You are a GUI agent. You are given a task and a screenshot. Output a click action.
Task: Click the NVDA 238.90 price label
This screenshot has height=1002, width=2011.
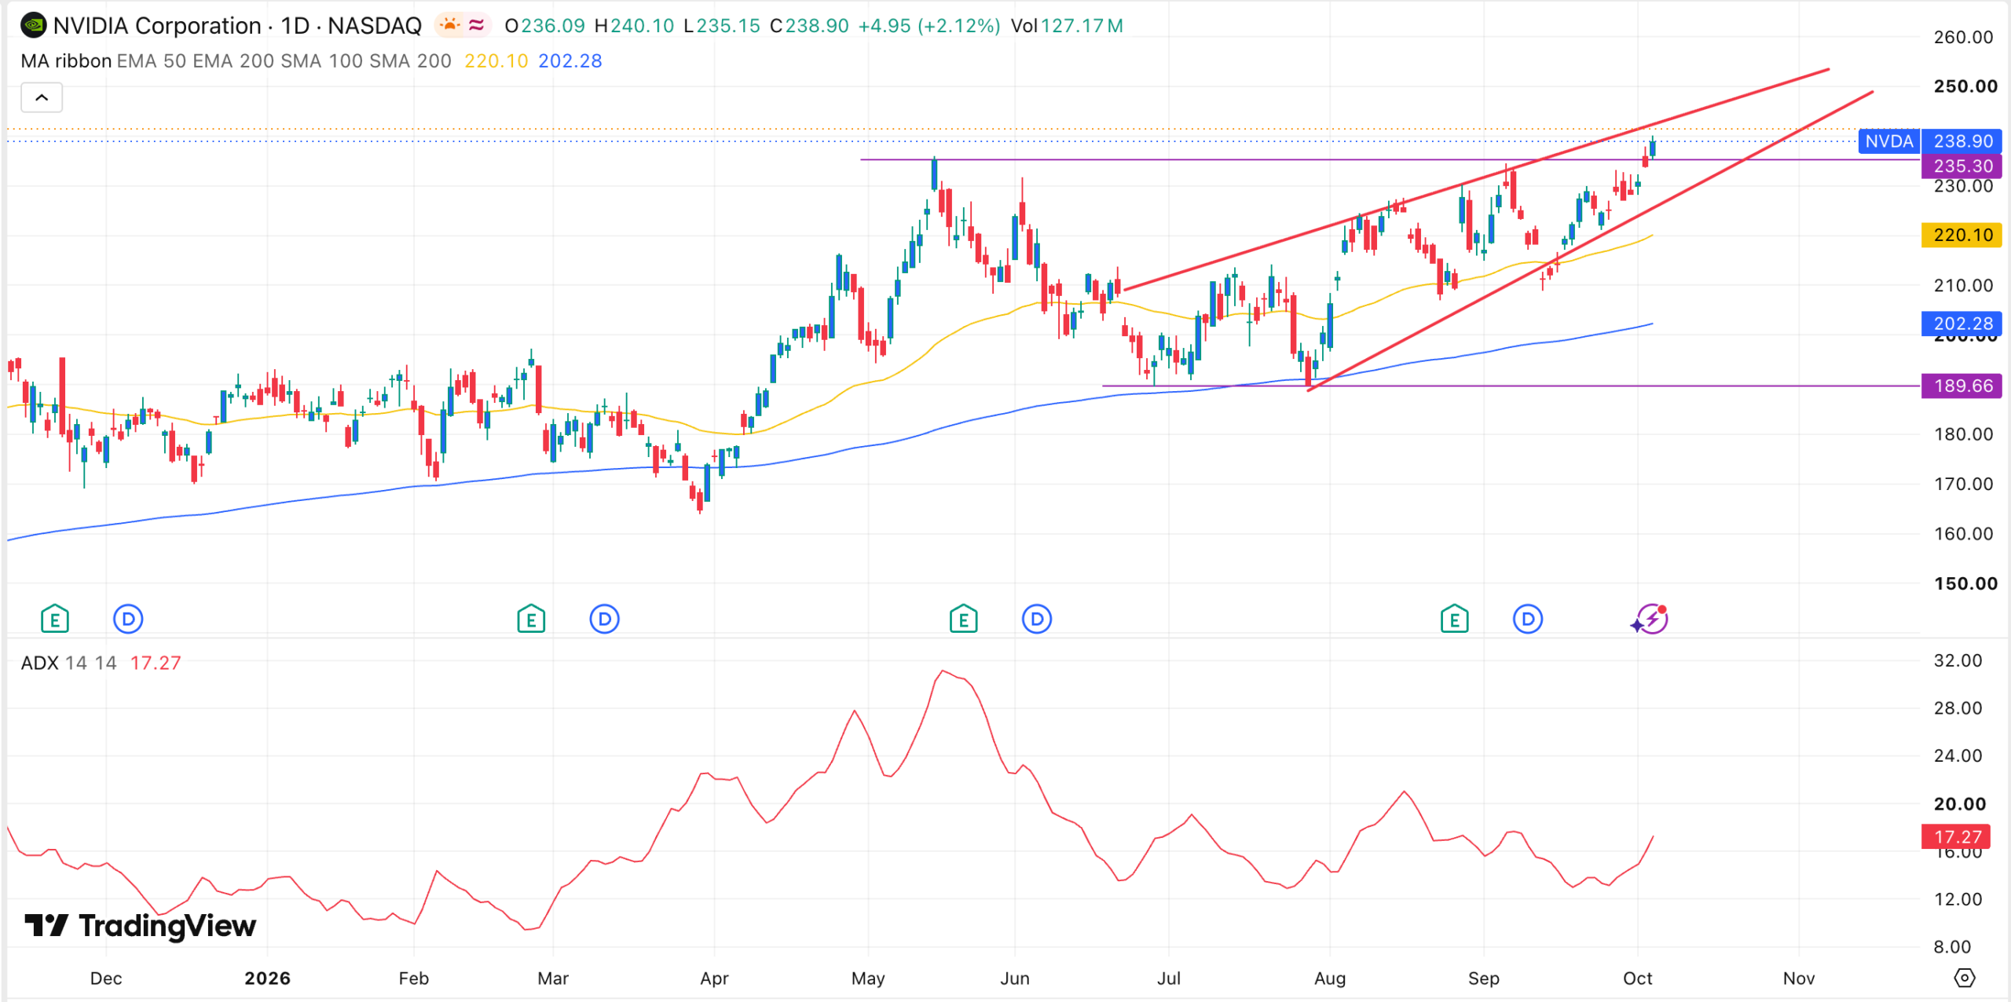1929,141
